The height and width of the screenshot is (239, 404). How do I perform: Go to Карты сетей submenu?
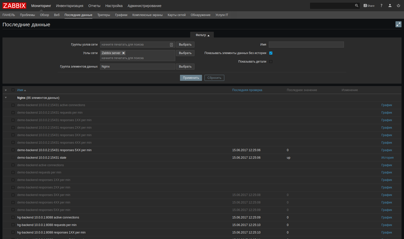pyautogui.click(x=177, y=15)
